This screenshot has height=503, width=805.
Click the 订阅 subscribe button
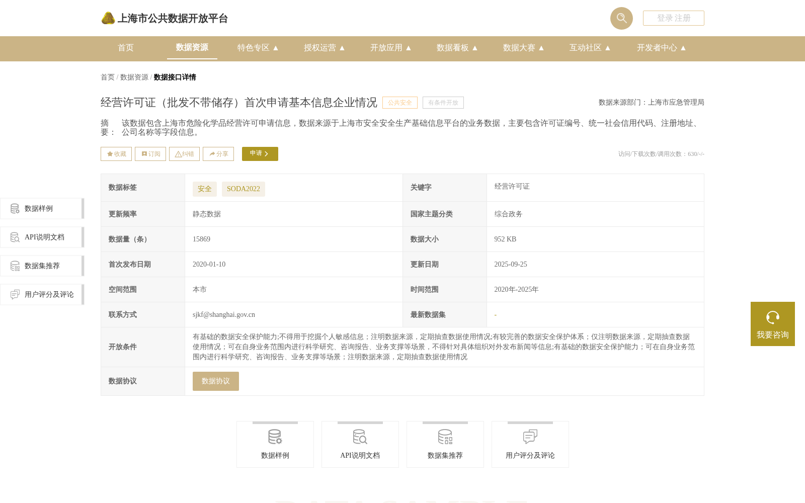pyautogui.click(x=150, y=154)
